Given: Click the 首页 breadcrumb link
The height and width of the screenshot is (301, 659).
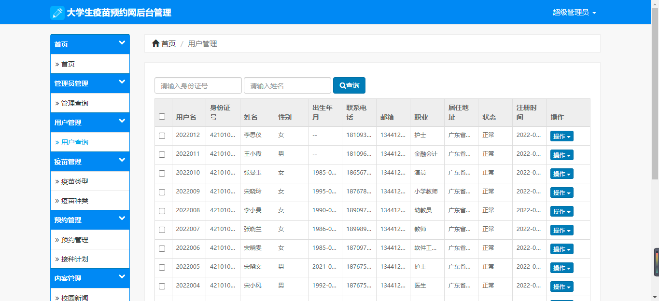Looking at the screenshot, I should point(168,43).
